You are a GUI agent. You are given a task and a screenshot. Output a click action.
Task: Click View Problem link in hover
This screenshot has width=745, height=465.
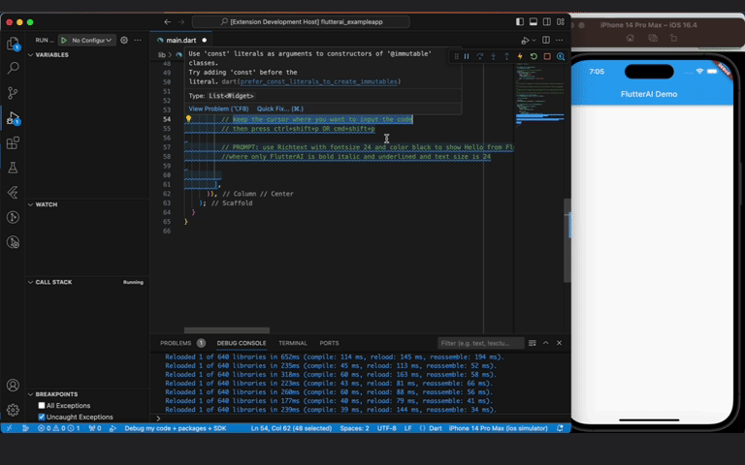(218, 108)
